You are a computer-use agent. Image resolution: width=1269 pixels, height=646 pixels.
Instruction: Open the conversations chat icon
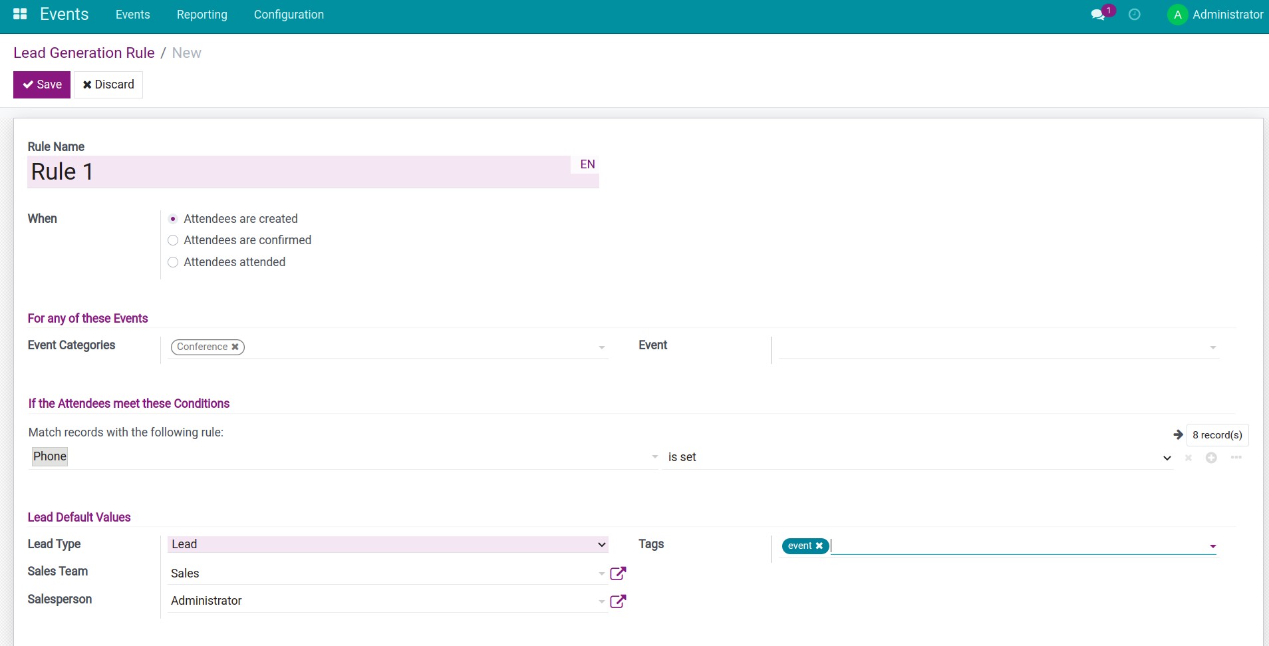click(x=1098, y=15)
